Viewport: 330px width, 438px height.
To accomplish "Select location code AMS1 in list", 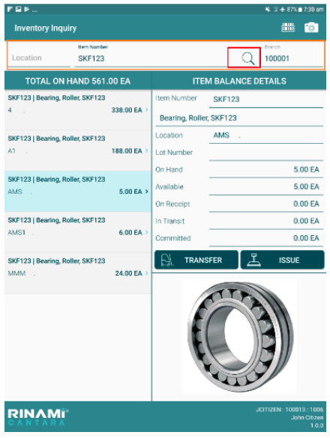I will 16,232.
